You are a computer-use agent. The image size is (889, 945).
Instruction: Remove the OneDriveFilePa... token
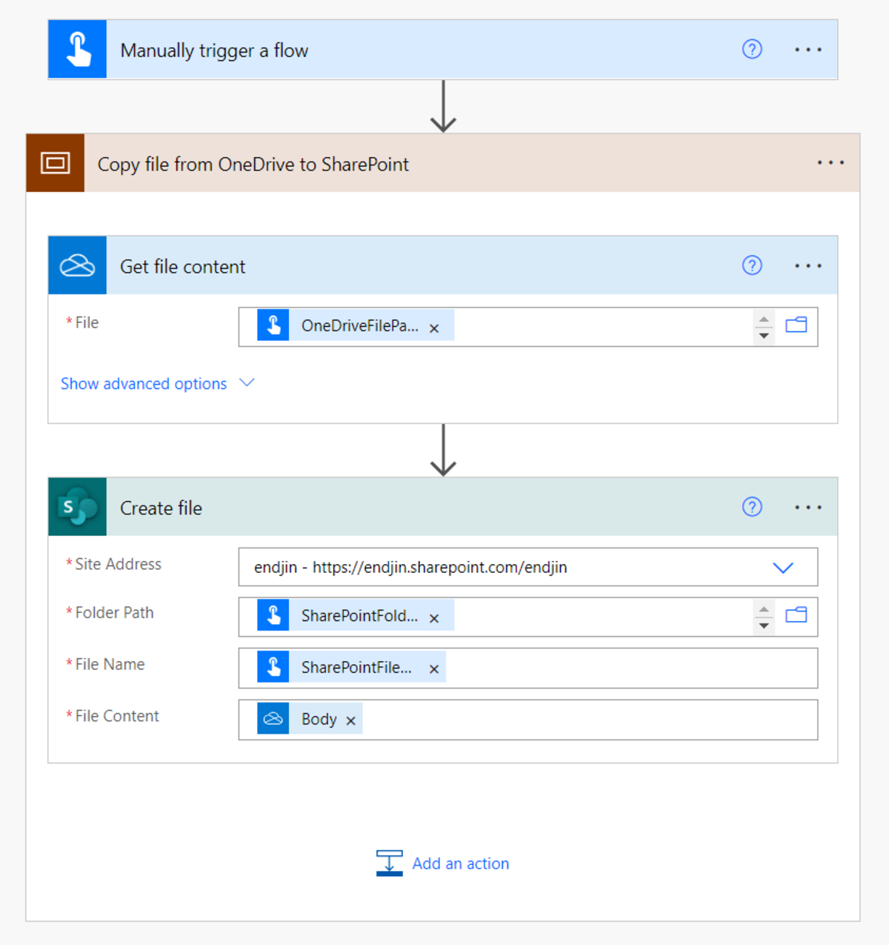[434, 328]
